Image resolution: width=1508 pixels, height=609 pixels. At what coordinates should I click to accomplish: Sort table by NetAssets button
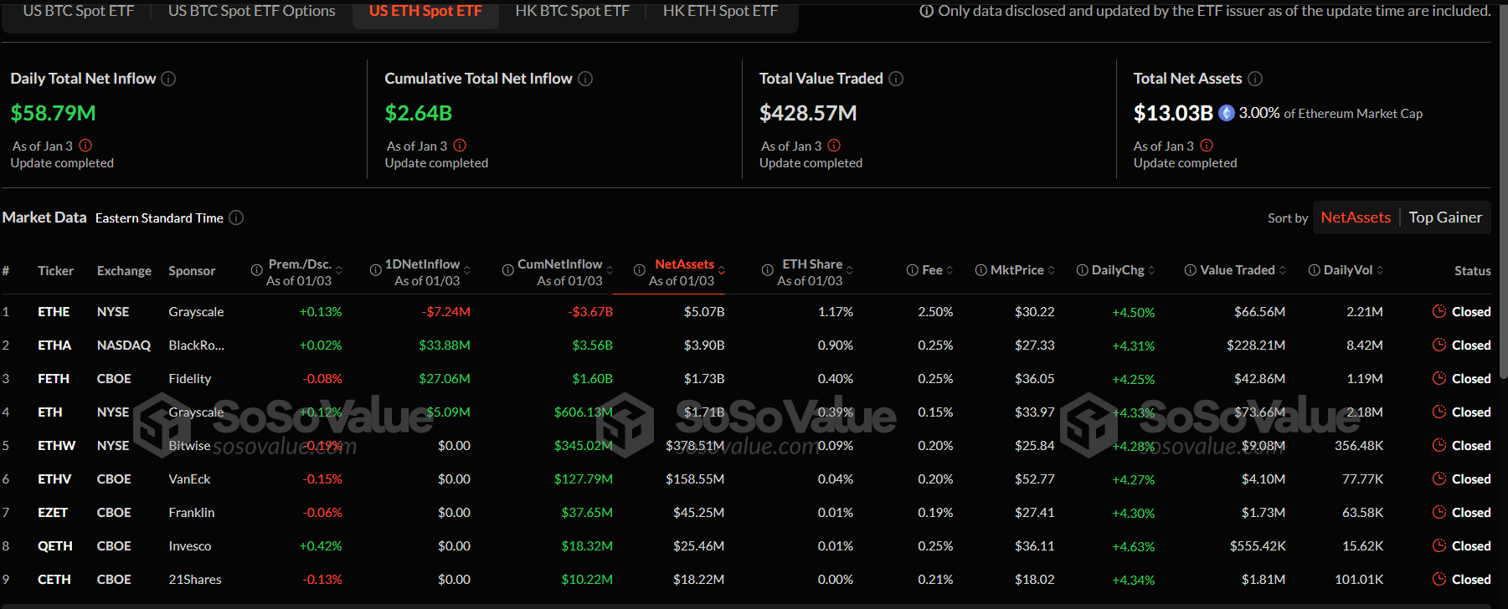click(x=1356, y=217)
